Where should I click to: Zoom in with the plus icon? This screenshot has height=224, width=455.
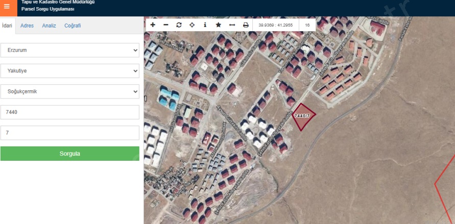(153, 24)
